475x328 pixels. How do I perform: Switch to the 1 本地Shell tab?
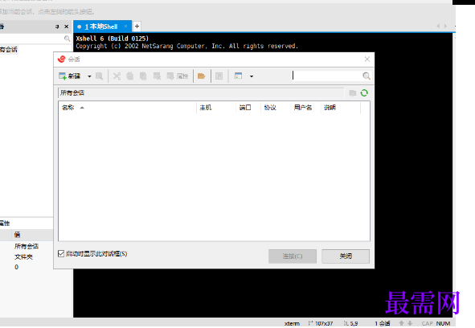[101, 27]
